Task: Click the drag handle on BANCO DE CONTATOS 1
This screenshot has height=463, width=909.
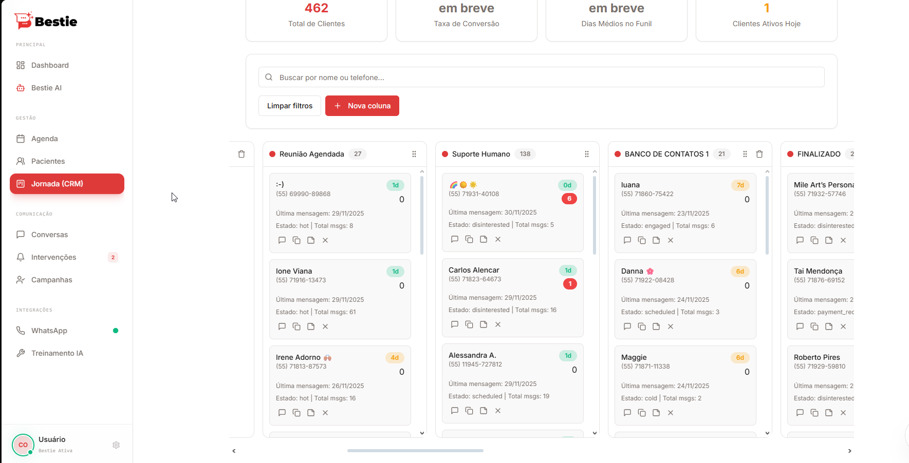Action: (745, 153)
